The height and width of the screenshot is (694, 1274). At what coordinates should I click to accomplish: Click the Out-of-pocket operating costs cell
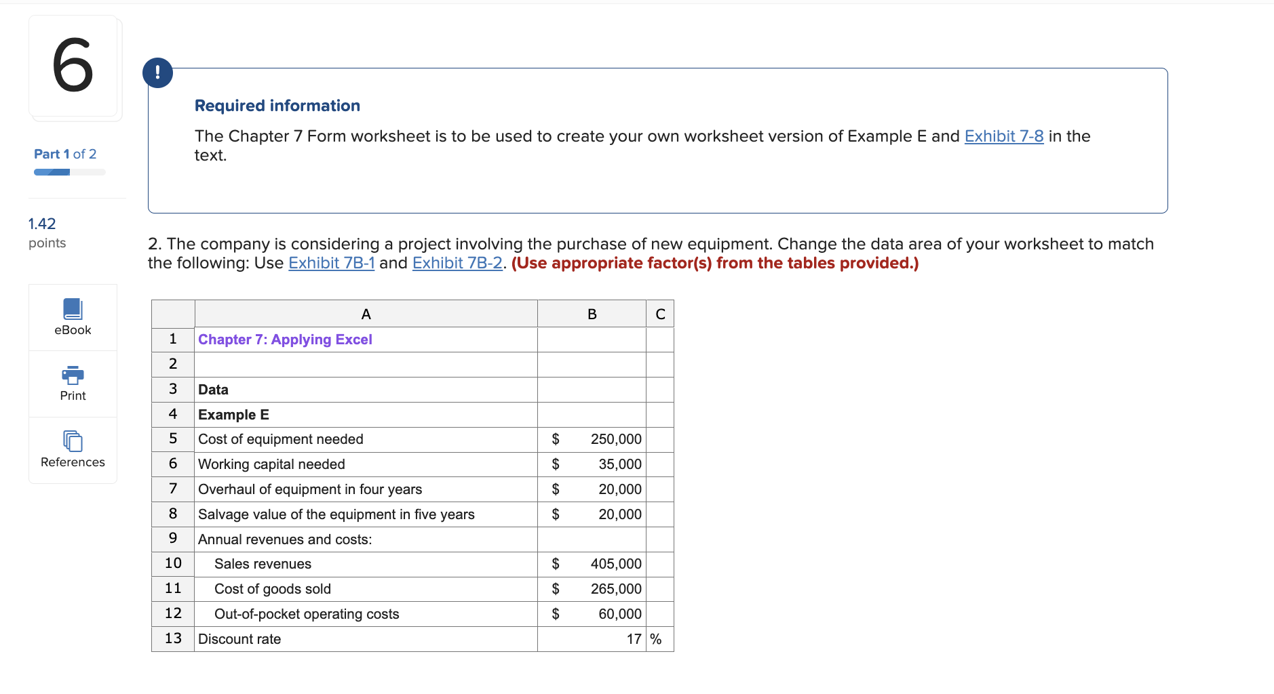(307, 613)
